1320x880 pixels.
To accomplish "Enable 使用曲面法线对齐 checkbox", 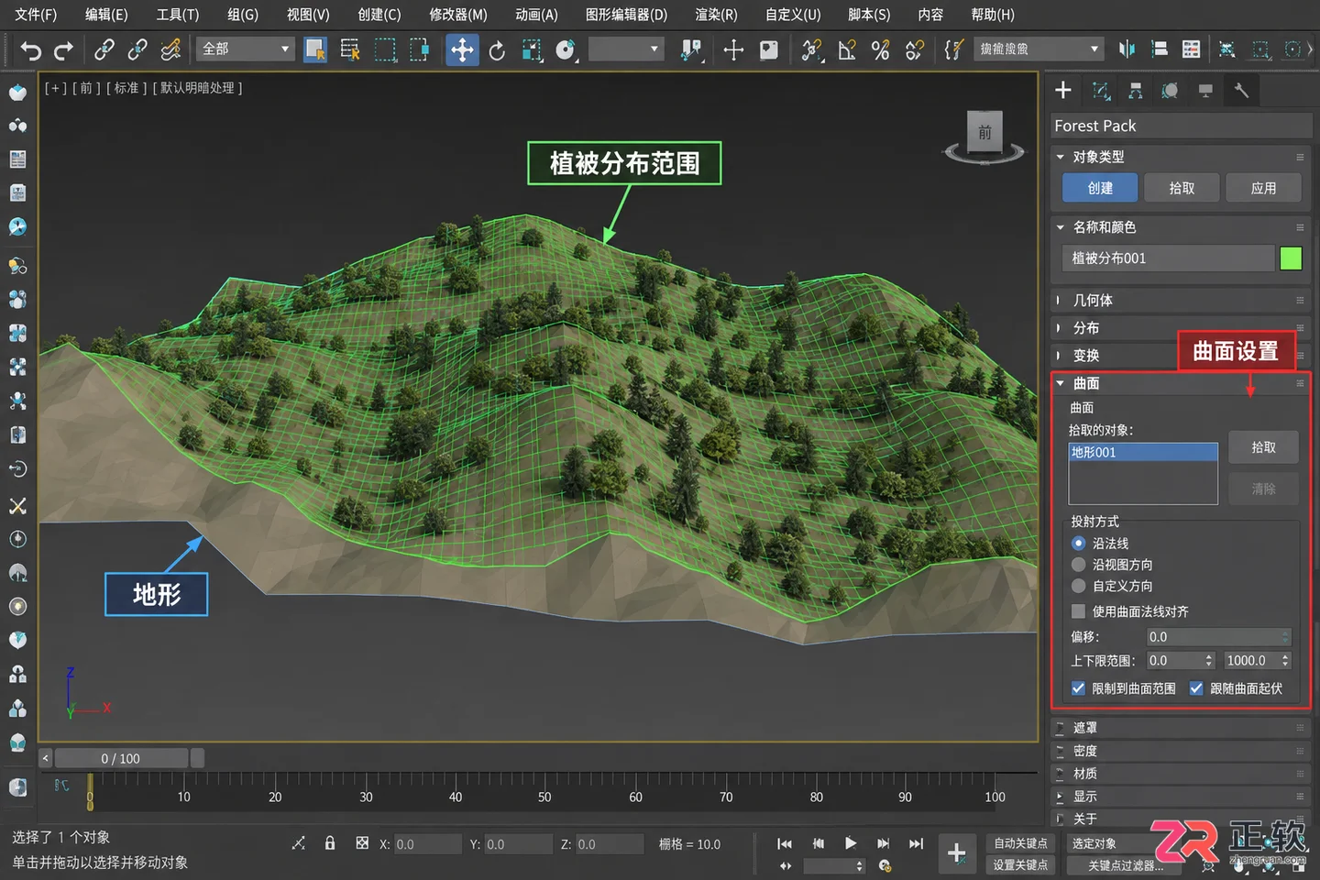I will click(1078, 611).
